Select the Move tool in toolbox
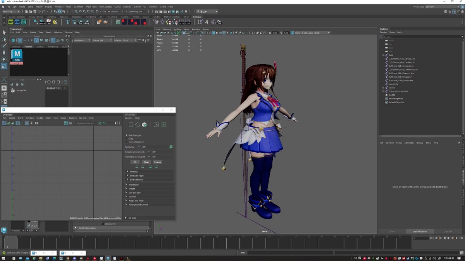 click(x=4, y=53)
